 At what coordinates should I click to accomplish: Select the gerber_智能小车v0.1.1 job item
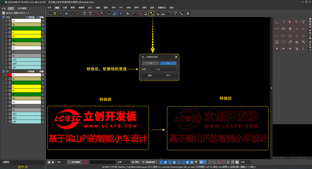17,13
